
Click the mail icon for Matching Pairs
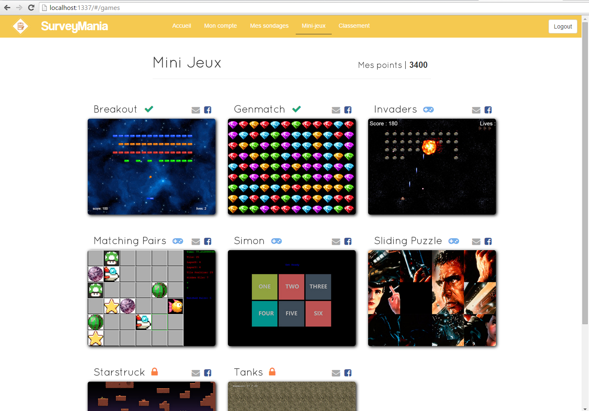[196, 241]
